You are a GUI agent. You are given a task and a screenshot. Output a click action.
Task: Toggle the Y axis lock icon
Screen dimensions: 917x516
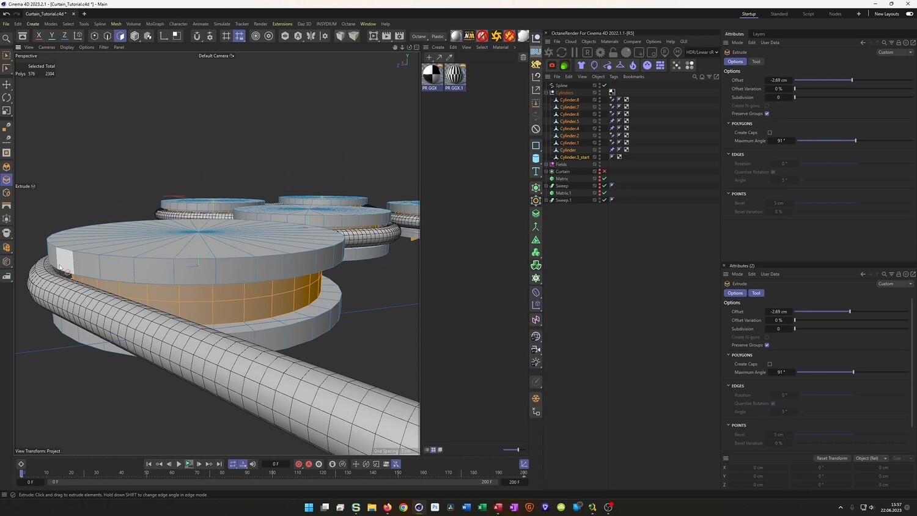click(x=52, y=36)
